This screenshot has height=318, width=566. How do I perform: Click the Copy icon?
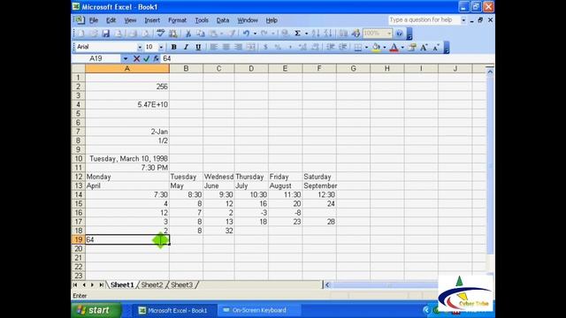click(x=201, y=34)
